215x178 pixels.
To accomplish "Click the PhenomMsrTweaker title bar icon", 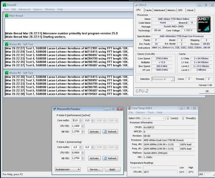I will [55, 109].
